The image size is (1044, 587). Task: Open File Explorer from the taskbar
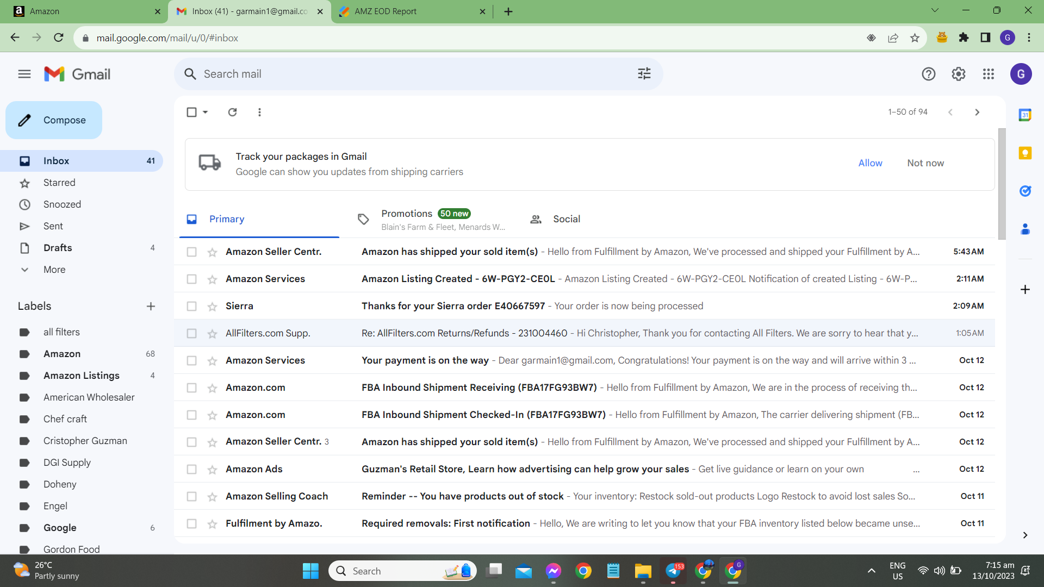(x=643, y=571)
